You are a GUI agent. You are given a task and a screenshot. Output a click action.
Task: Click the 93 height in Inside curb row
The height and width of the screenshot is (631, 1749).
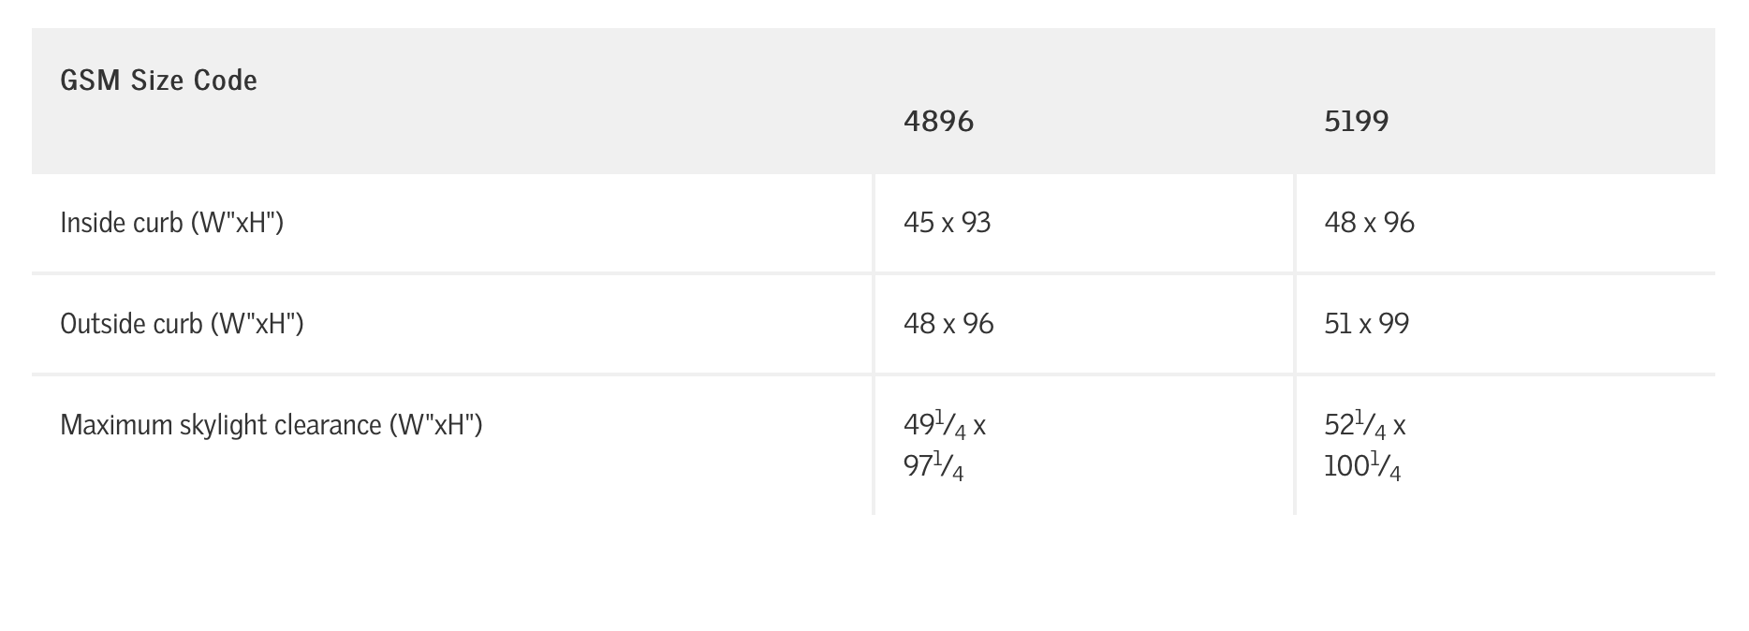click(x=976, y=223)
